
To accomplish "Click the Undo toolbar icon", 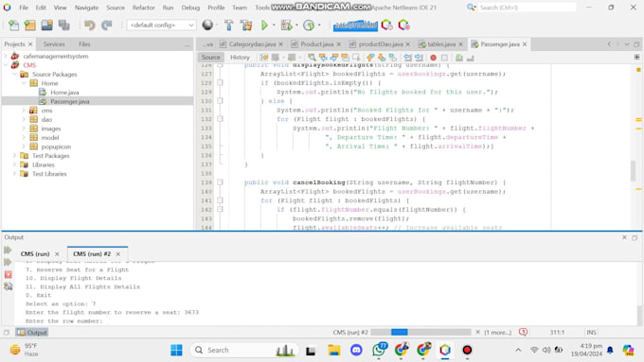I will tap(89, 25).
